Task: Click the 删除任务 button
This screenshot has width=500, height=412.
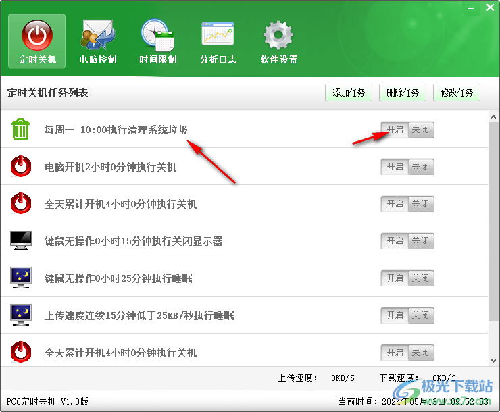Action: pos(403,93)
